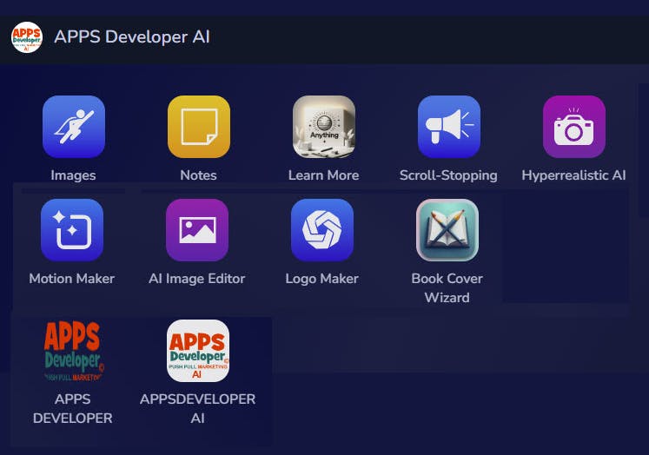Start the Logo Maker app icon
649x455 pixels.
tap(322, 230)
